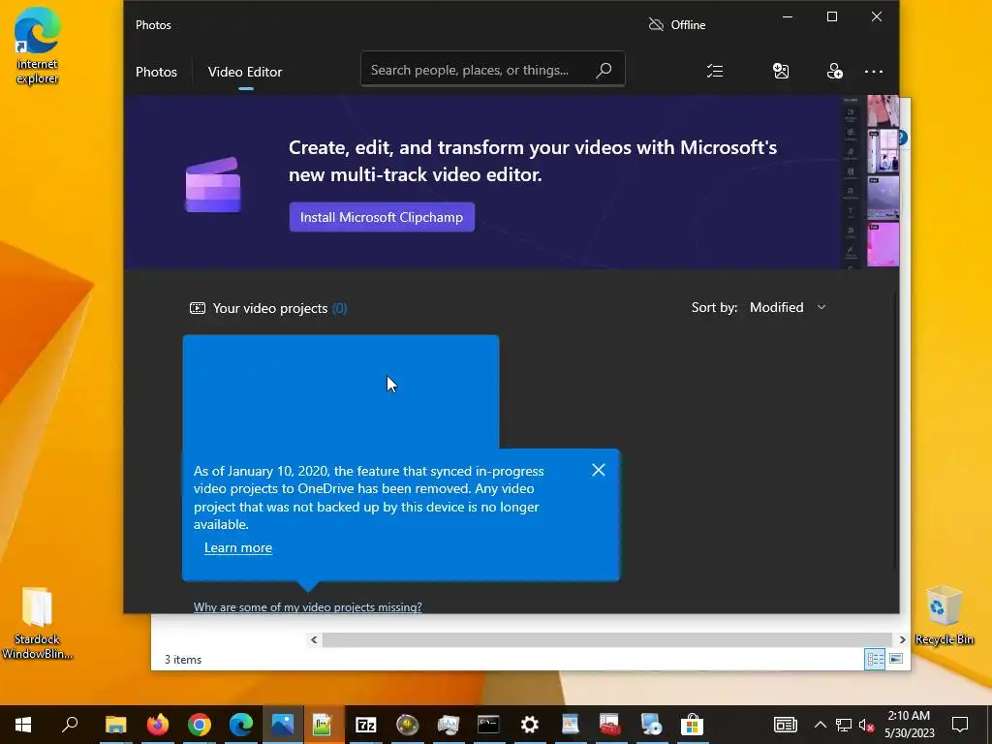992x744 pixels.
Task: Click the network tray icon
Action: point(844,725)
